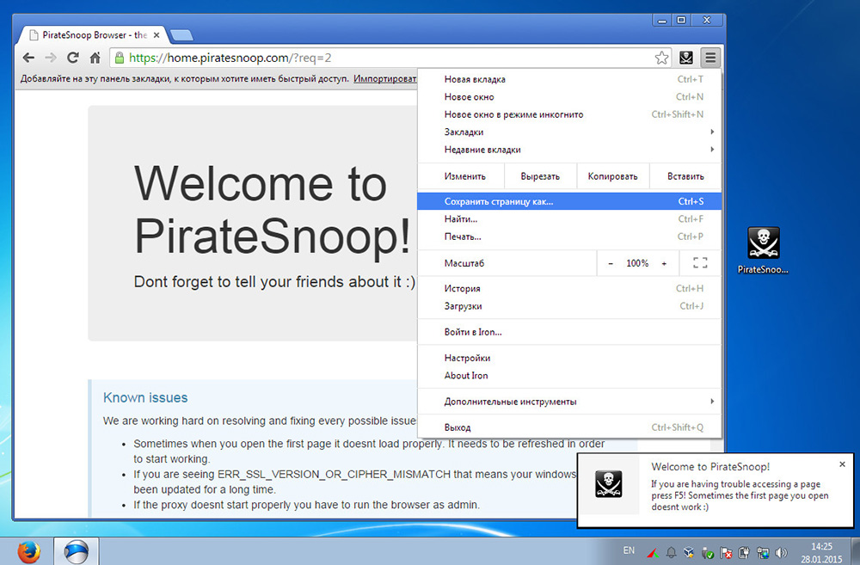Select Печать… menu item
This screenshot has height=565, width=860.
click(x=569, y=236)
